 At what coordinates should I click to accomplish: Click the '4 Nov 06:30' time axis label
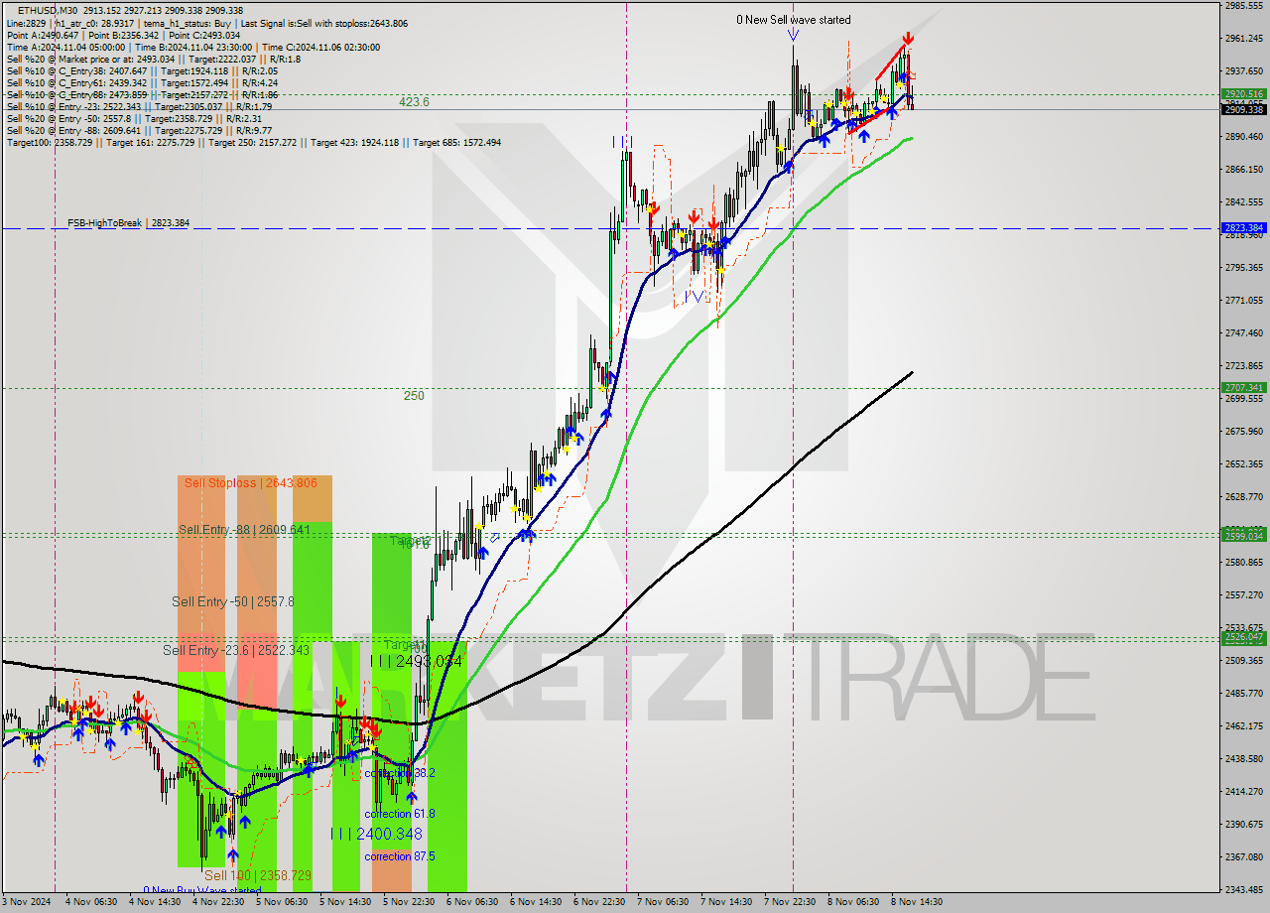click(90, 902)
